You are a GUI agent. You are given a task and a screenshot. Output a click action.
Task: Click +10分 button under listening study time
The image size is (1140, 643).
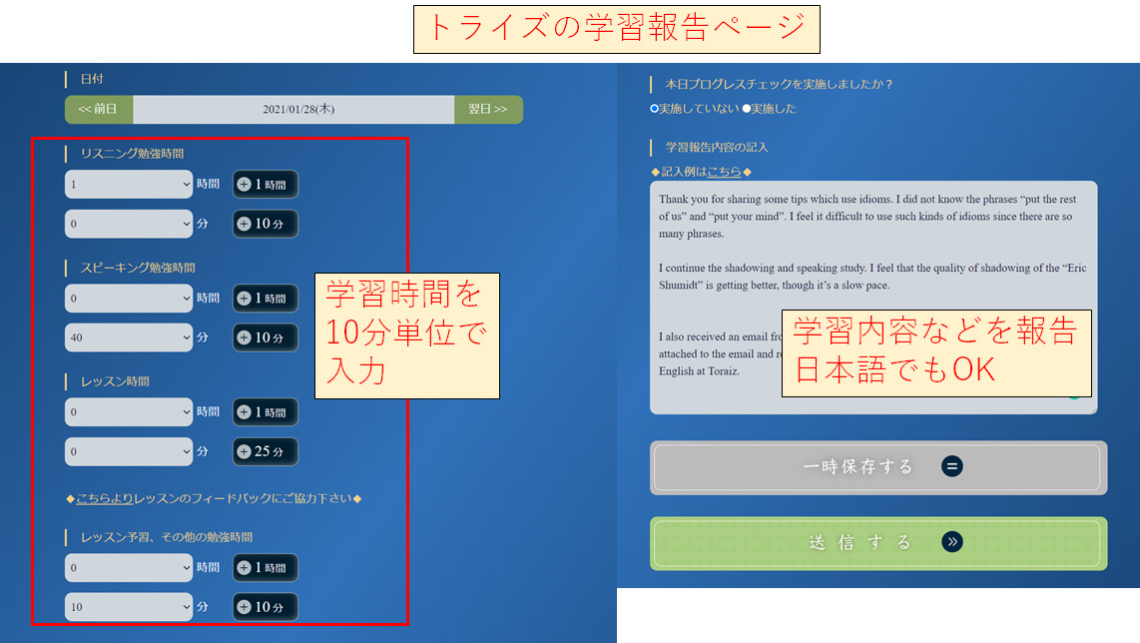tap(266, 224)
